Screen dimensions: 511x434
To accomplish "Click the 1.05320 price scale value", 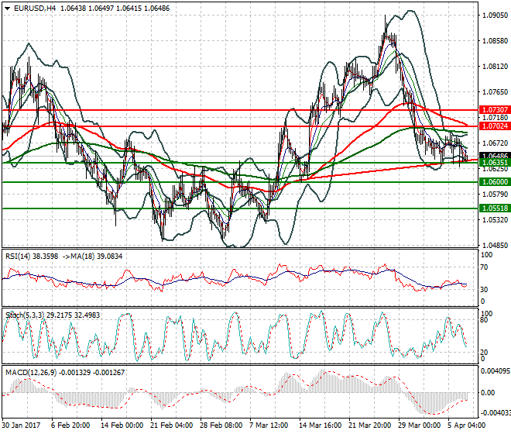I will (495, 220).
